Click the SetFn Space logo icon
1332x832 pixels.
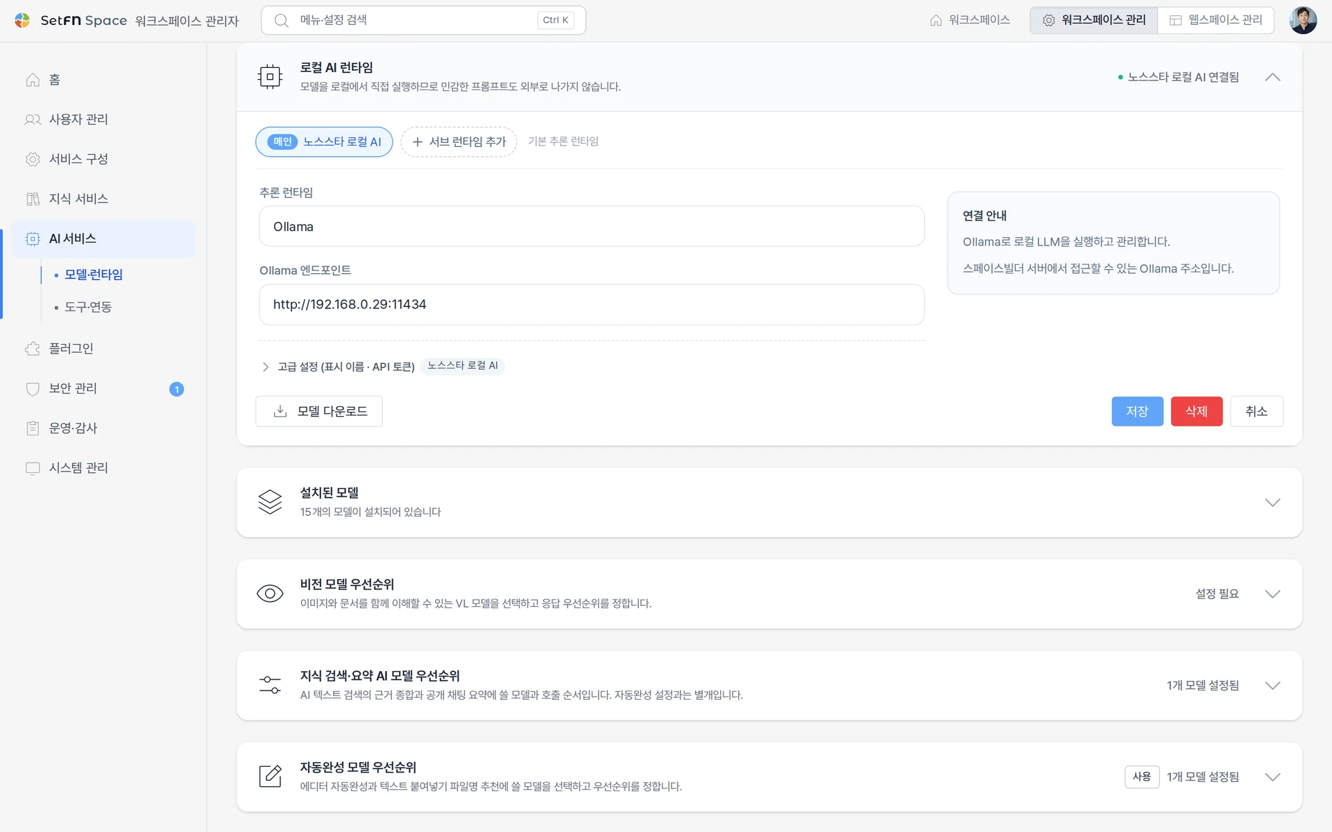tap(22, 20)
